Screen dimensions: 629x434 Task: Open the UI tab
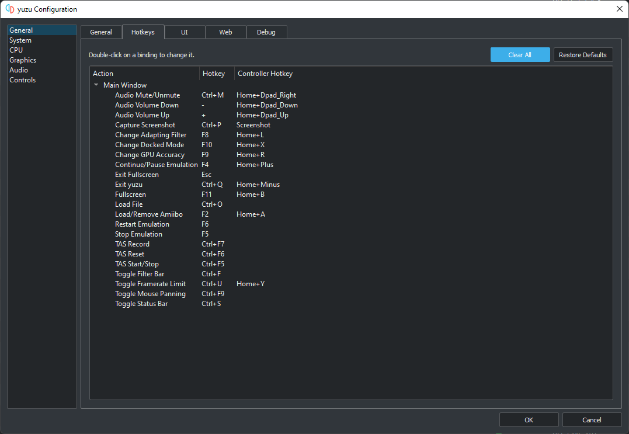pos(185,32)
